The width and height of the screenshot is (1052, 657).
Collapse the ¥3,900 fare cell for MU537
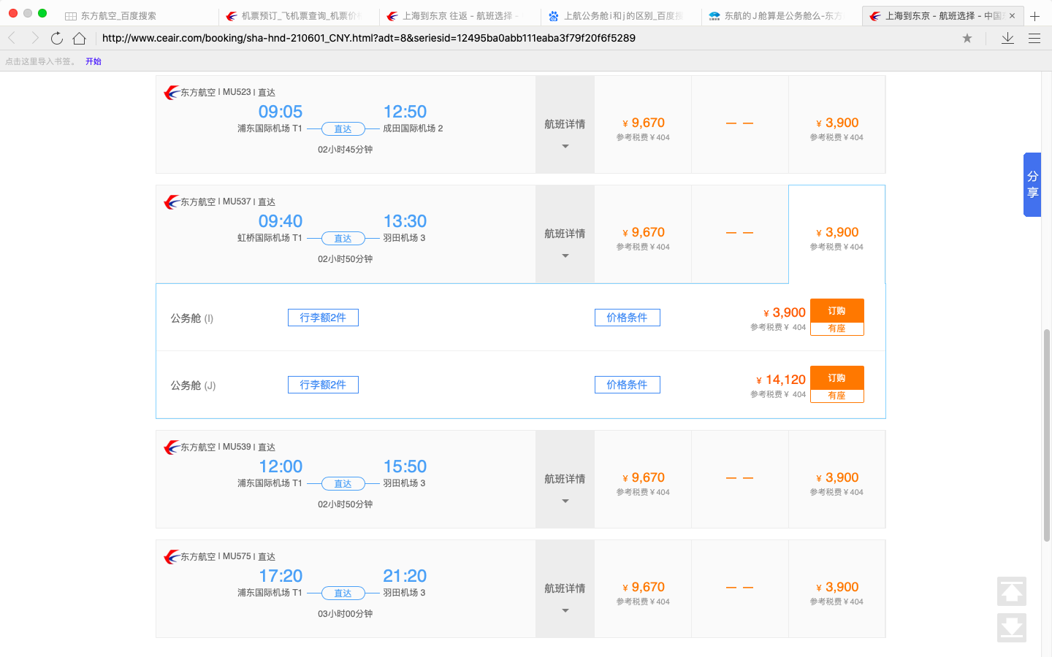(x=836, y=234)
